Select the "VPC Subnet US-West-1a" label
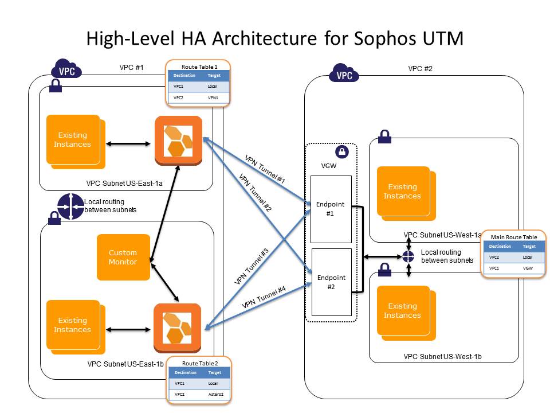550x413 pixels. click(442, 235)
